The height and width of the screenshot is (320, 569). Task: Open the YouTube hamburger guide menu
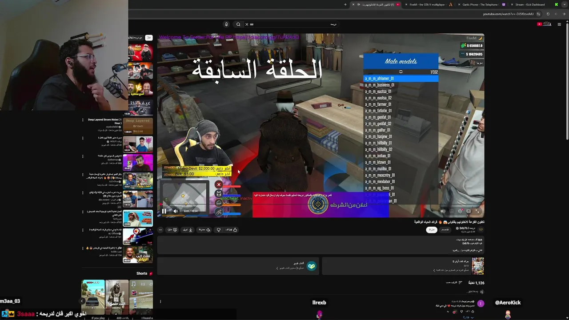coord(559,24)
